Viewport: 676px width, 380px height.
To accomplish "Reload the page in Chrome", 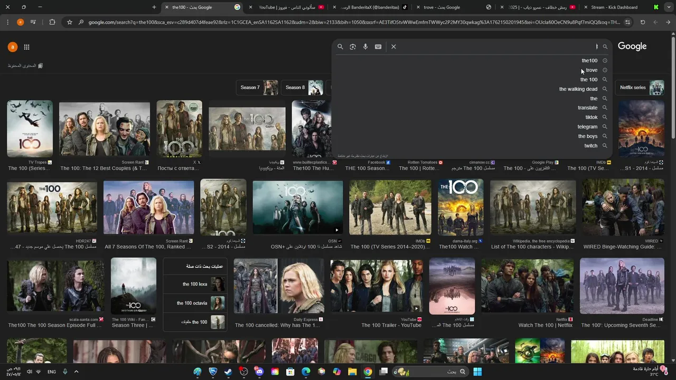I will click(643, 22).
